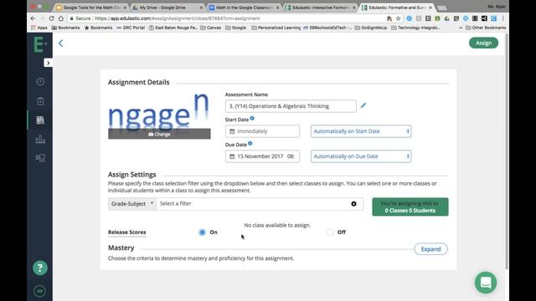The width and height of the screenshot is (536, 301).
Task: Open the GoSignMeUp bookmarks folder
Action: click(371, 28)
